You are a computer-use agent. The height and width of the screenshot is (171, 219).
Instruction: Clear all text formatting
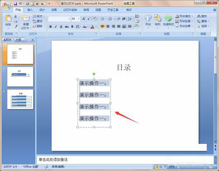[x=95, y=19]
